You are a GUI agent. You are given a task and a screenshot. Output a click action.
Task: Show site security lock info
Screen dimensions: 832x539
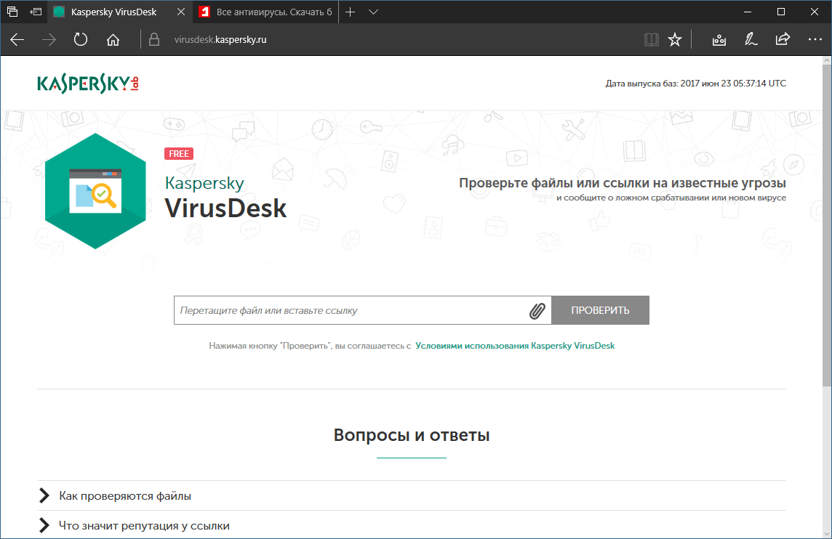pos(154,40)
